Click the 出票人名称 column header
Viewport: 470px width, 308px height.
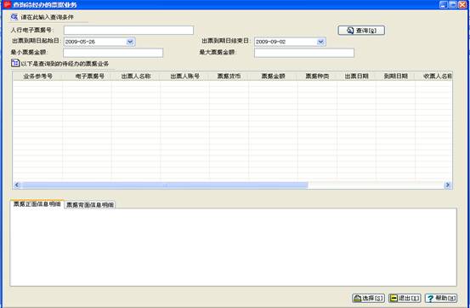[136, 77]
